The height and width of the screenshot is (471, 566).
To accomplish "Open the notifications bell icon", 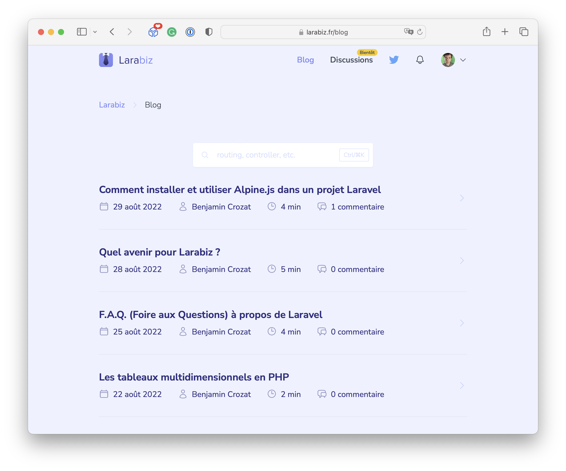I will coord(420,60).
